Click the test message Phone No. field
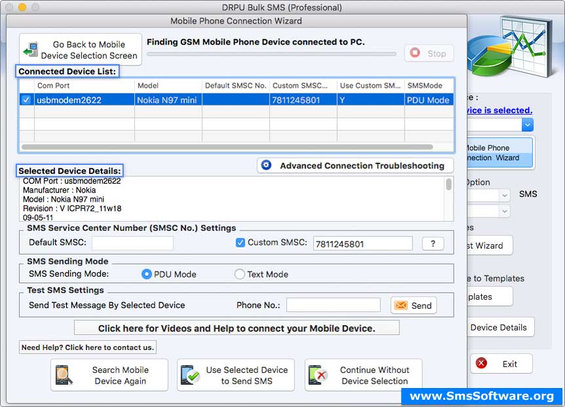565x407 pixels. pos(333,305)
